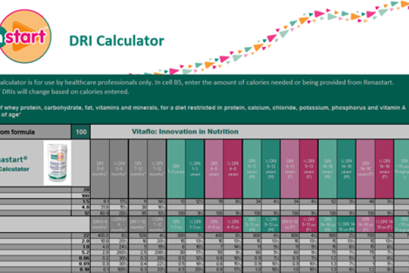The width and height of the screenshot is (409, 273).
Task: Click the 'Calculator' label beside the product can
Action: pos(14,169)
